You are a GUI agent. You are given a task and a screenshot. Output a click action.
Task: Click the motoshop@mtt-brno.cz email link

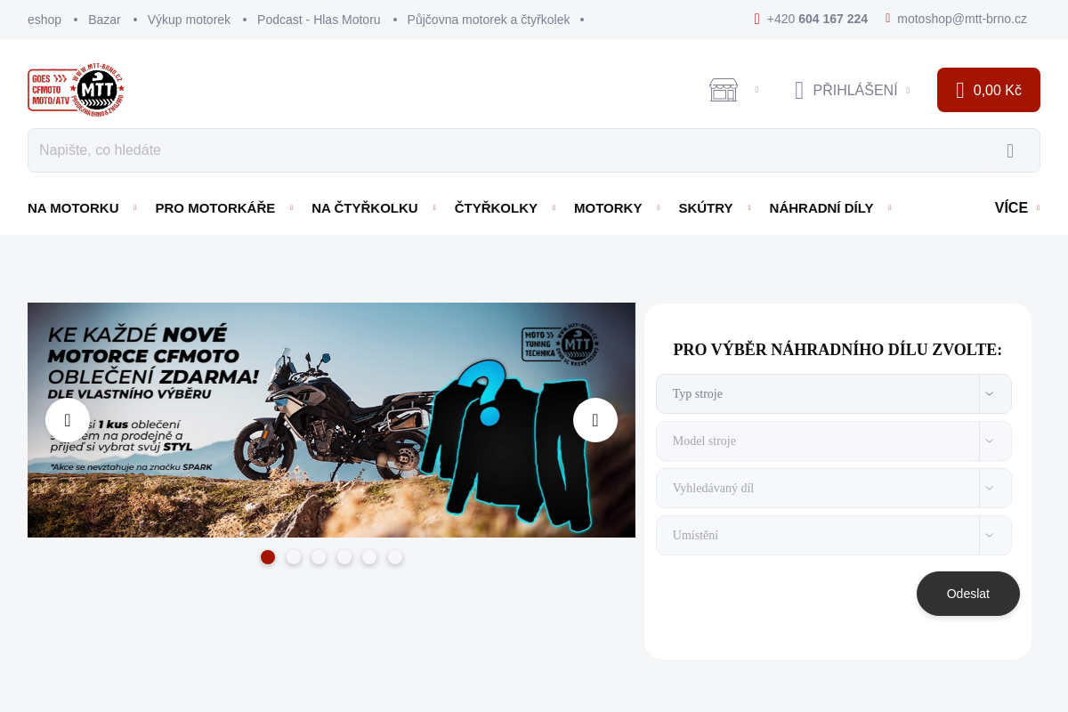click(962, 19)
